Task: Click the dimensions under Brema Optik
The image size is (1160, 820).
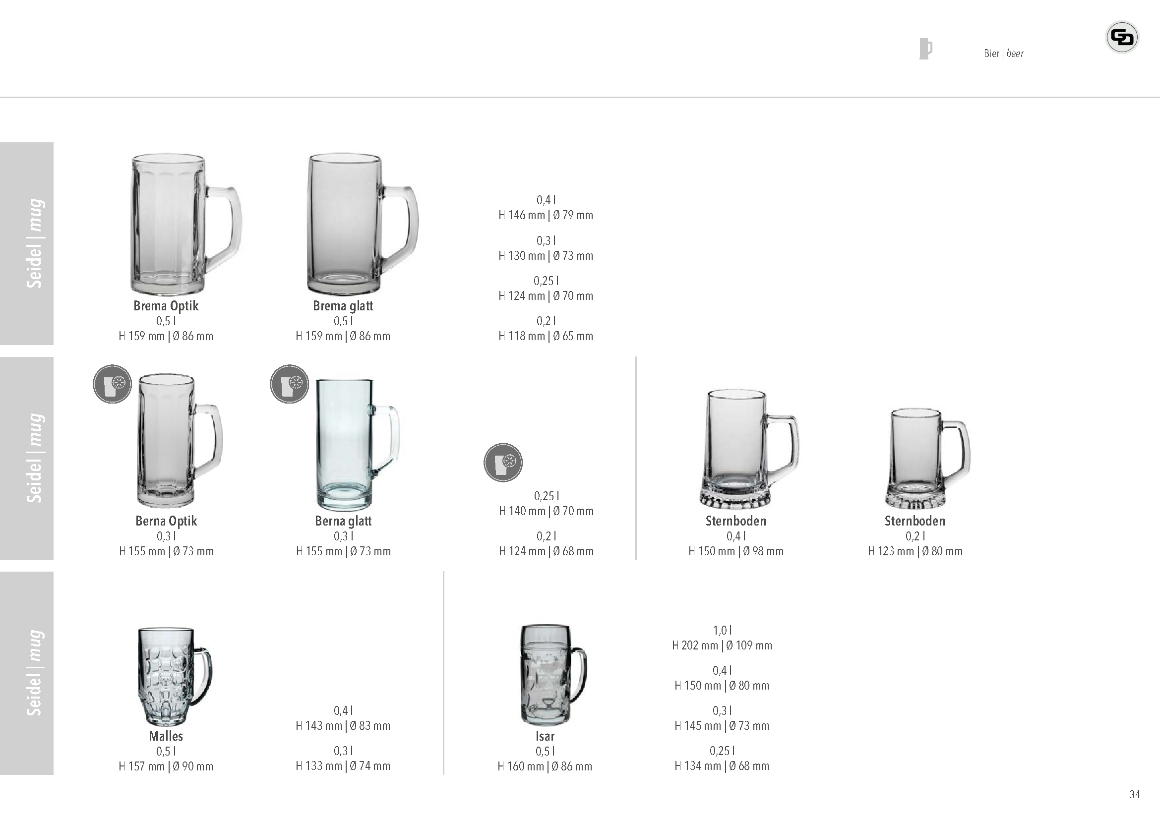Action: pos(166,336)
